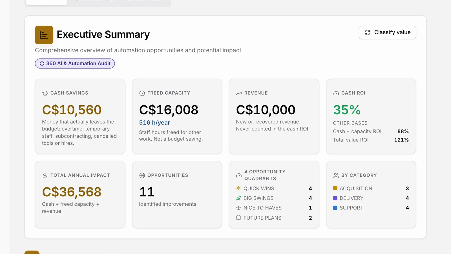Click the C$16,008 freed capacity value
The height and width of the screenshot is (254, 451).
coord(169,110)
